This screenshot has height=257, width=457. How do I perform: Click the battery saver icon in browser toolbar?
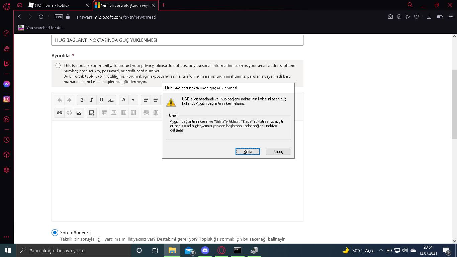point(440,17)
